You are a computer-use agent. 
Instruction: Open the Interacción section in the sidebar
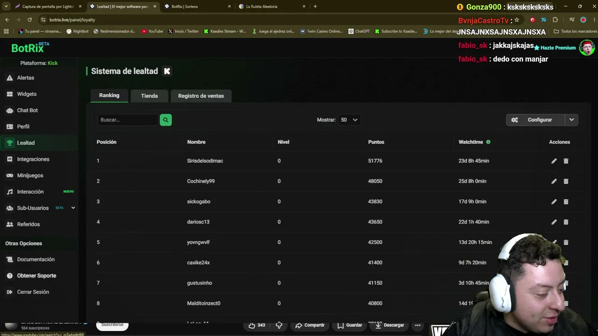point(30,192)
